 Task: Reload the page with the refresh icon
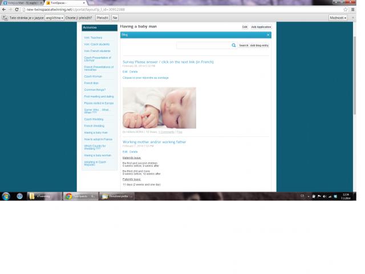pos(17,10)
